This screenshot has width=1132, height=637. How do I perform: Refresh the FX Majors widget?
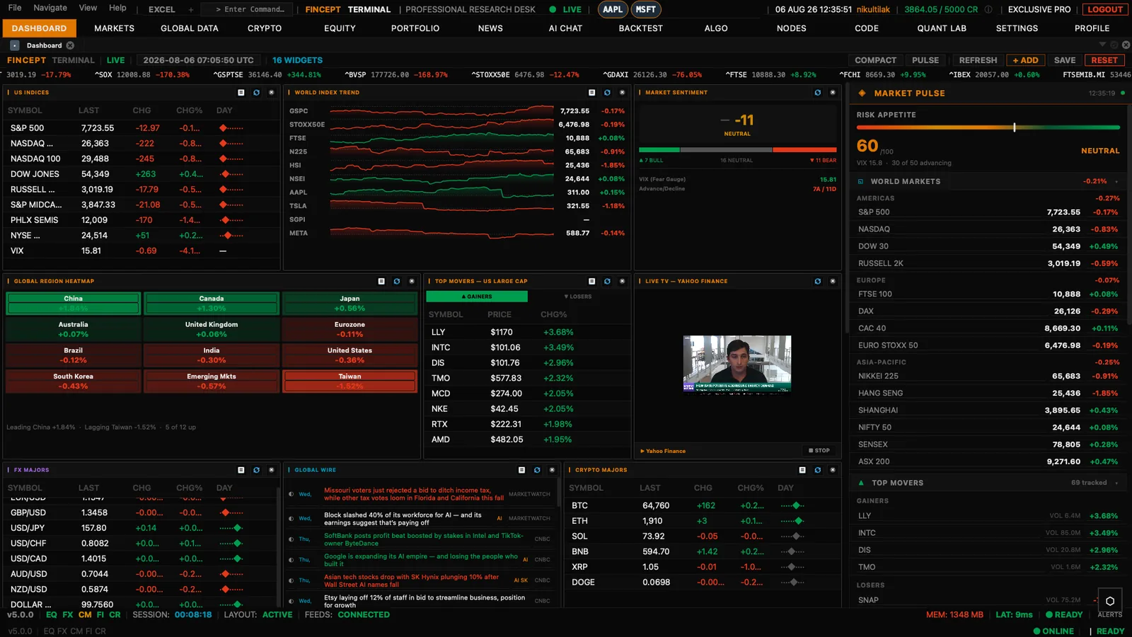point(256,470)
